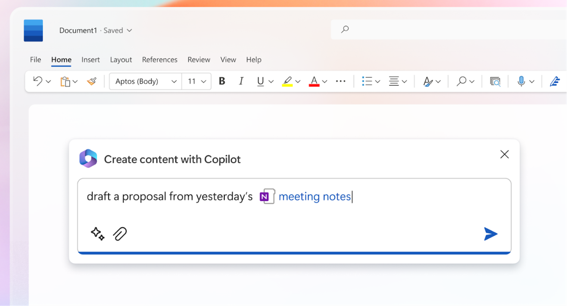
Task: Open the File menu
Action: pos(35,60)
